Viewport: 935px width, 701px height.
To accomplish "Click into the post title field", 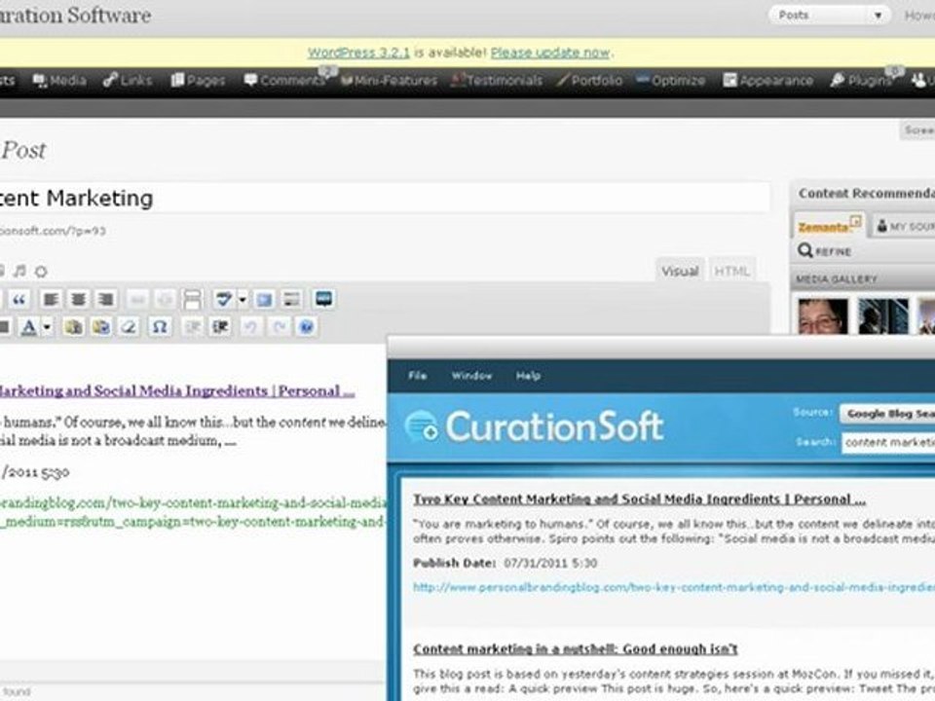I will coord(384,198).
